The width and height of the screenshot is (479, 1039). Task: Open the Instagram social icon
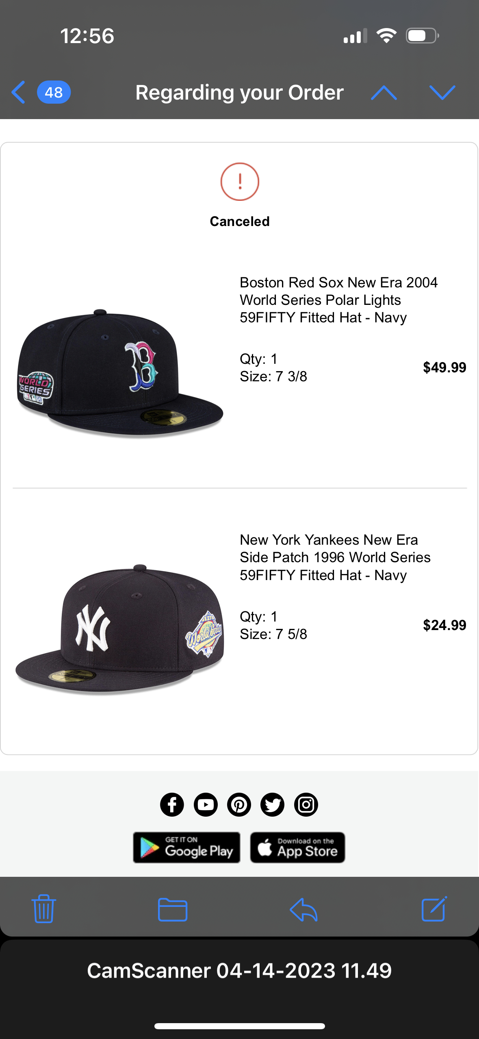[306, 804]
